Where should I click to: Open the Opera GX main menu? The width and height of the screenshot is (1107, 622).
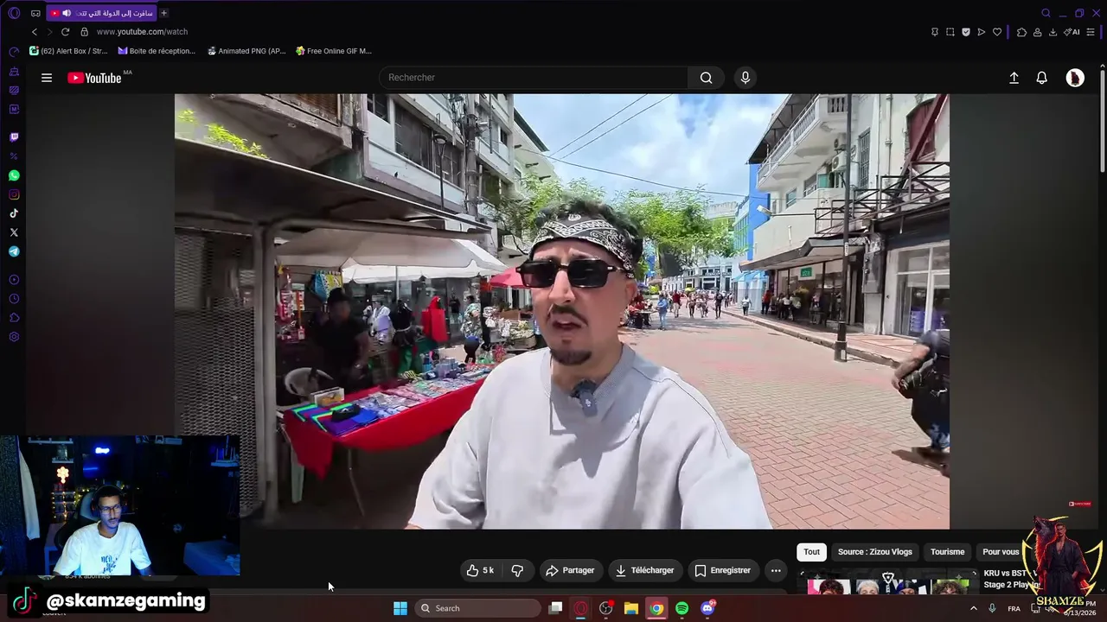(14, 13)
